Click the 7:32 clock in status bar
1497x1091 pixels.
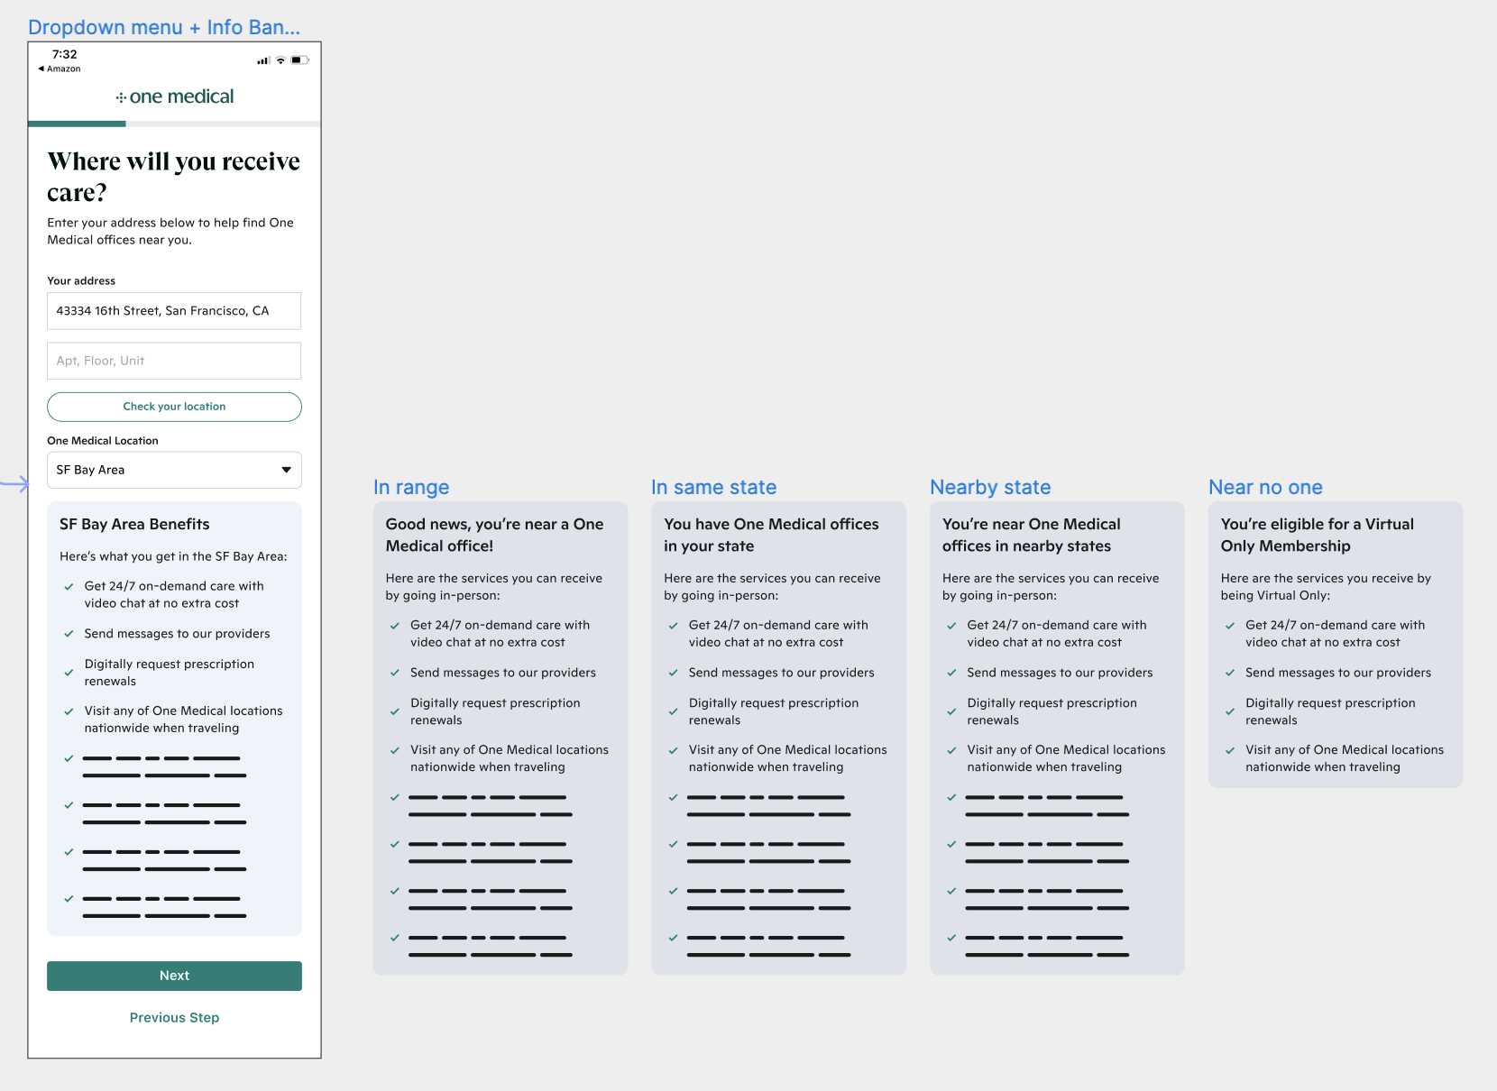pyautogui.click(x=64, y=54)
